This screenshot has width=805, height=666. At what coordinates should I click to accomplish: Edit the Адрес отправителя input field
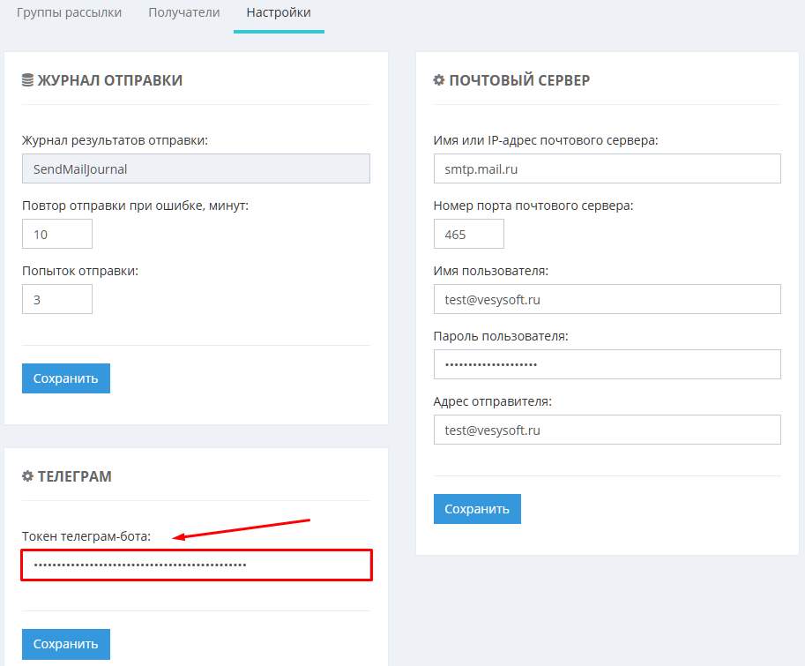[607, 430]
